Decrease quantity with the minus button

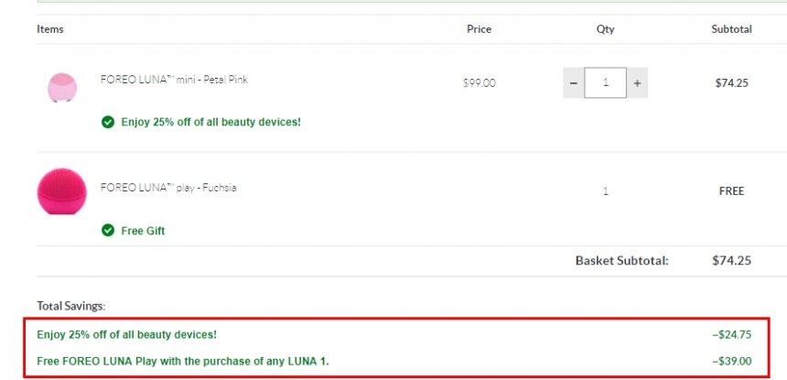coord(574,82)
